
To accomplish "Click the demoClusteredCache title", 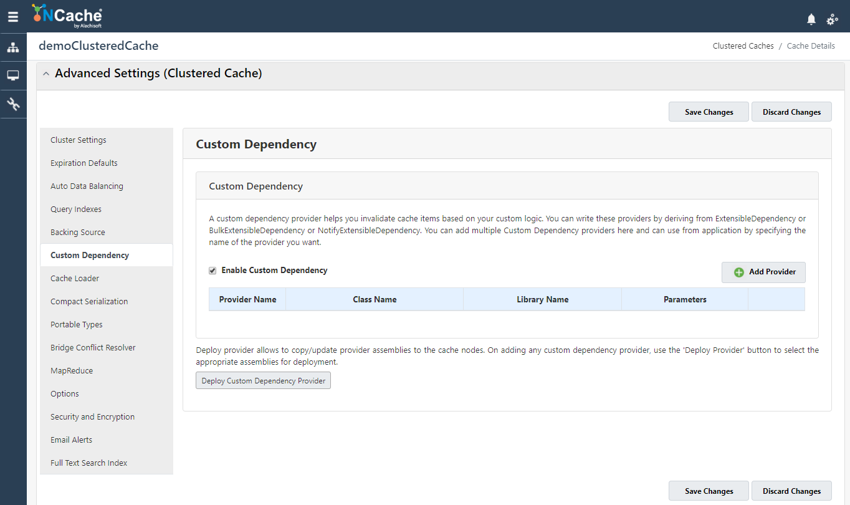I will click(98, 46).
